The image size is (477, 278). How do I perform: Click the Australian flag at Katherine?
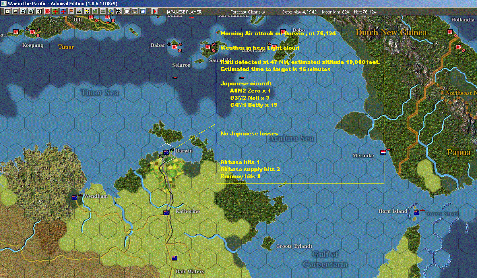click(x=166, y=212)
